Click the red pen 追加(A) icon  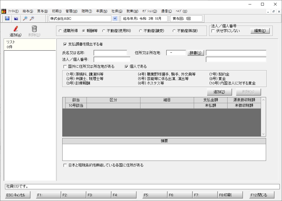15,29
